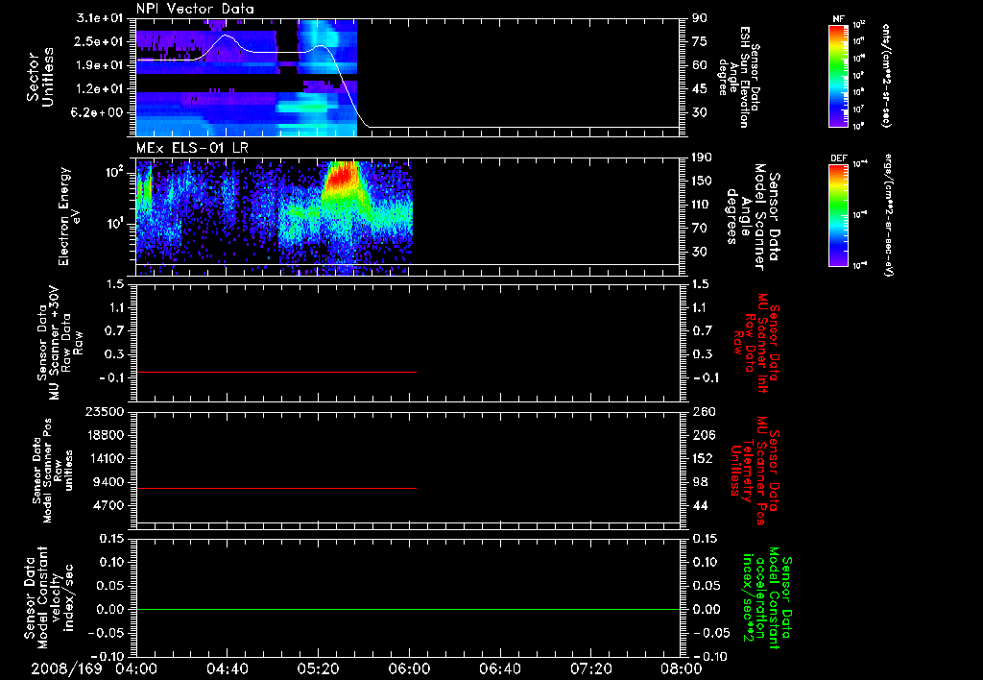Click the red high-flux region in ELS spectrogram

tap(341, 177)
